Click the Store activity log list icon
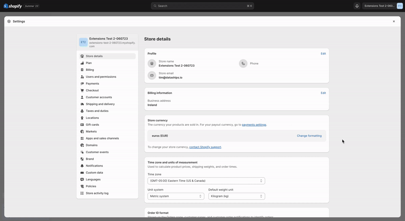The image size is (405, 221). click(x=82, y=193)
